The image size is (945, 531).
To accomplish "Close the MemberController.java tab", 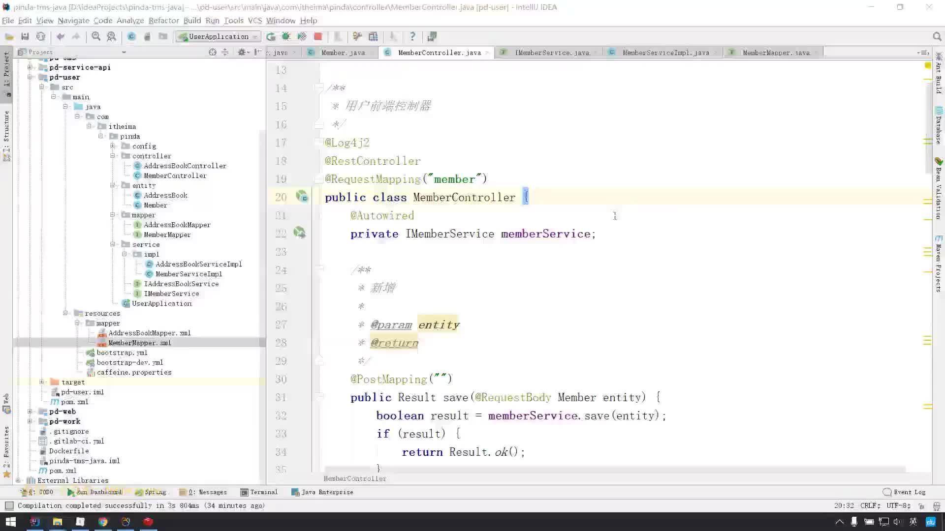I will [x=487, y=53].
